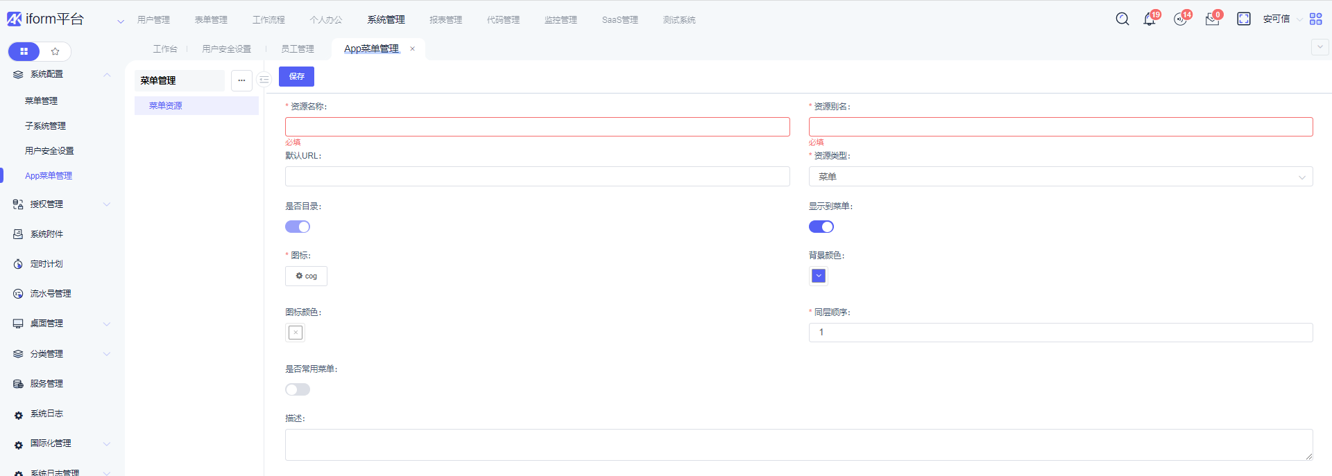Viewport: 1332px width, 476px height.
Task: Toggle the 是否目录 switch
Action: [x=298, y=227]
